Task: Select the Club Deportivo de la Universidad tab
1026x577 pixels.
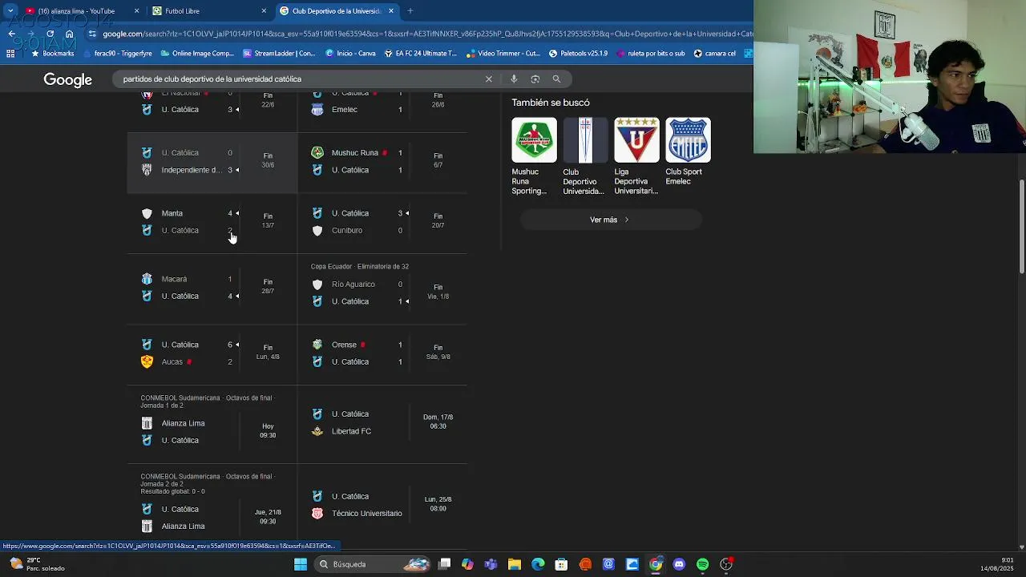Action: [337, 11]
